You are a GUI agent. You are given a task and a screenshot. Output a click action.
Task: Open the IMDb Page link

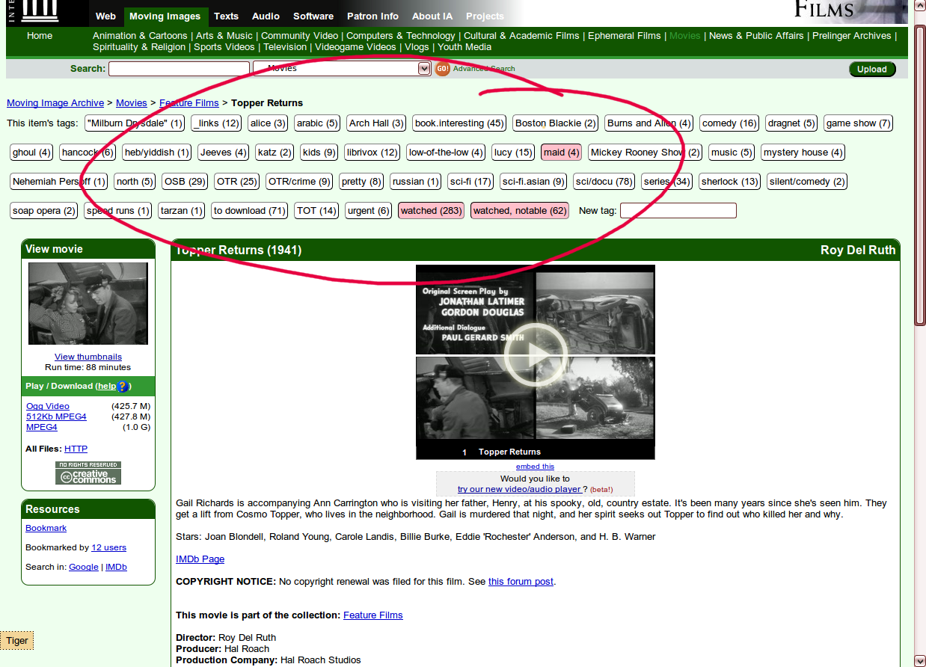pos(200,559)
